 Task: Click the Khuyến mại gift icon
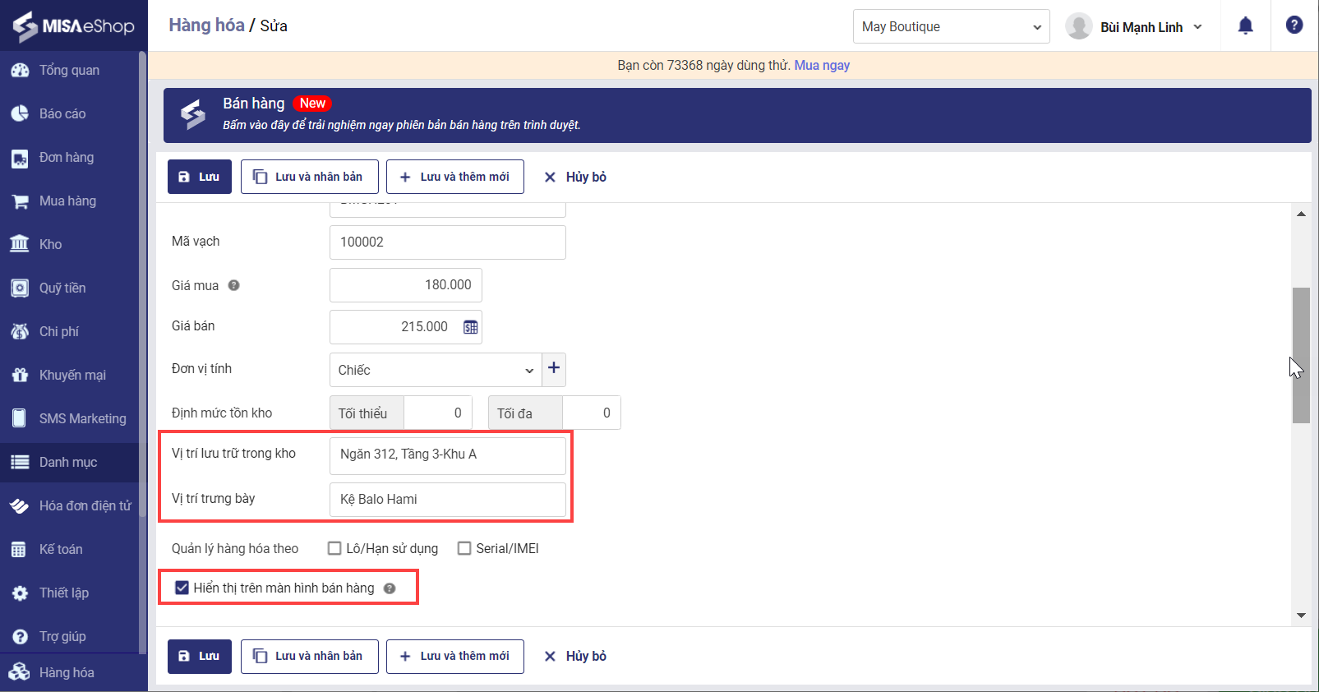pos(20,375)
